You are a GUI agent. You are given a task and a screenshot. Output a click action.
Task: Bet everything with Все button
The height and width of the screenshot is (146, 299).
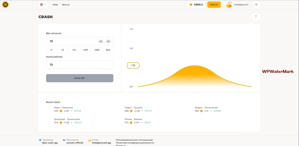pos(108,50)
